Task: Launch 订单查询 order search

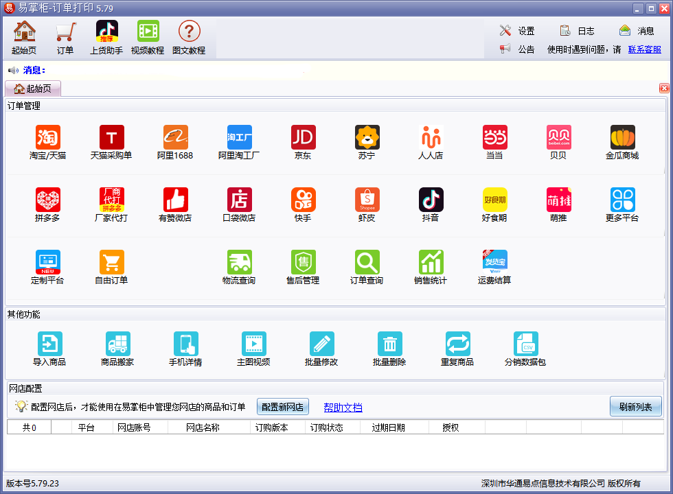Action: click(367, 267)
